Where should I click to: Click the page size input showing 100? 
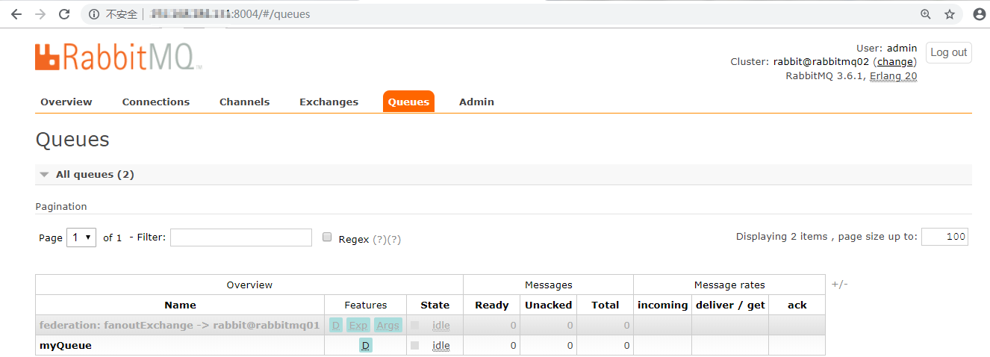click(945, 237)
